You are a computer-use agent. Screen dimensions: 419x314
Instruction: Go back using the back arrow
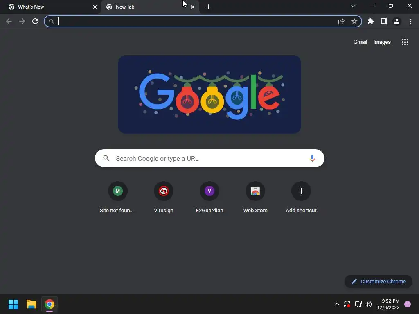9,21
